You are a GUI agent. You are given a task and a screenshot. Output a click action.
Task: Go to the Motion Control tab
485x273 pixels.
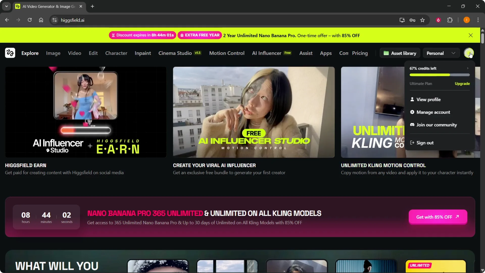pos(227,53)
